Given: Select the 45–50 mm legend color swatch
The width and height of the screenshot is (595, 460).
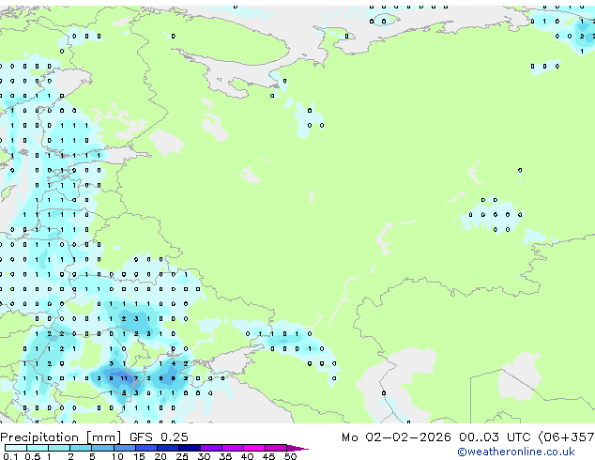Looking at the screenshot, I should (x=276, y=448).
